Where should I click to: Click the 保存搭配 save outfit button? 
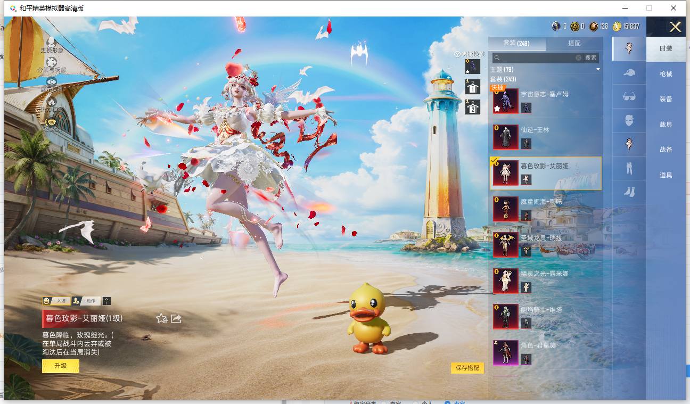click(467, 368)
